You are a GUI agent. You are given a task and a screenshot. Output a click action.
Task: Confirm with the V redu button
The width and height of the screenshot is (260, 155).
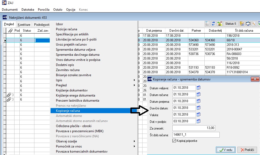(226, 150)
